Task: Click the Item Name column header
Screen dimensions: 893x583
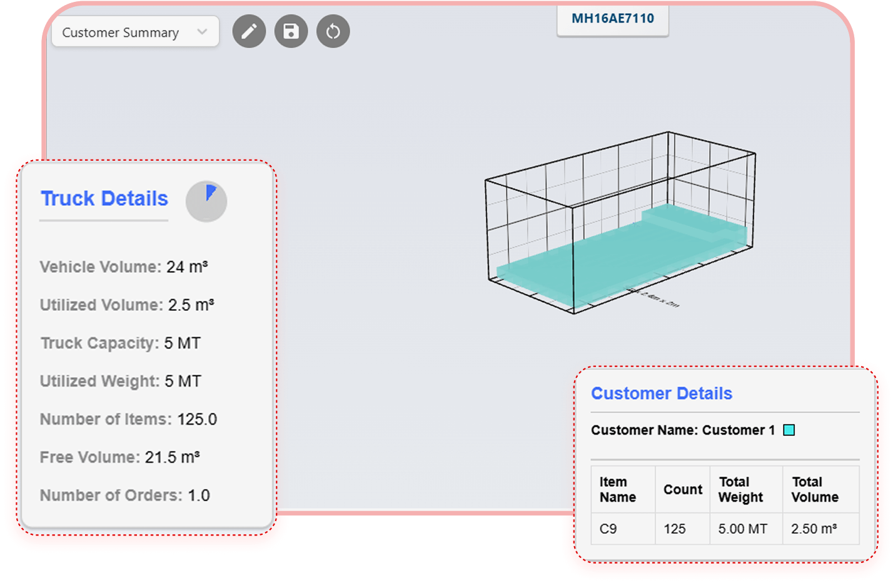Action: click(618, 490)
